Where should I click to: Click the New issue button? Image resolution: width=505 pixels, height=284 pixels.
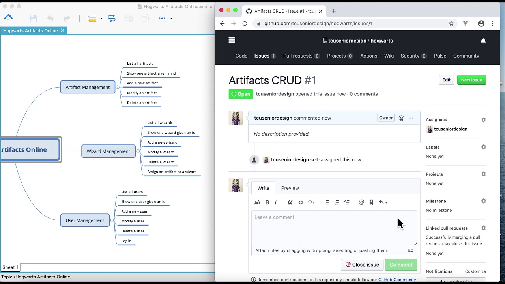point(471,80)
